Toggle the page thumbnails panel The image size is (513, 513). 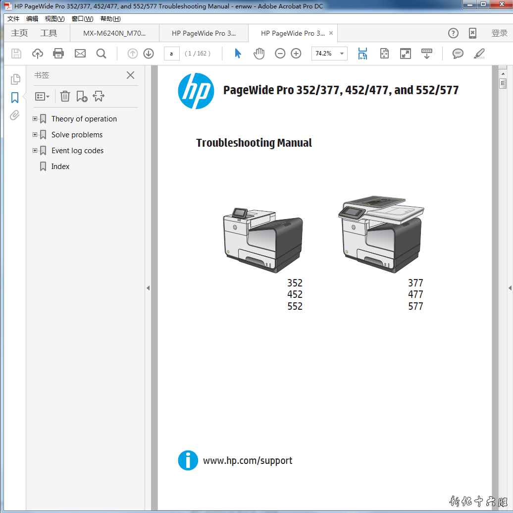[15, 79]
